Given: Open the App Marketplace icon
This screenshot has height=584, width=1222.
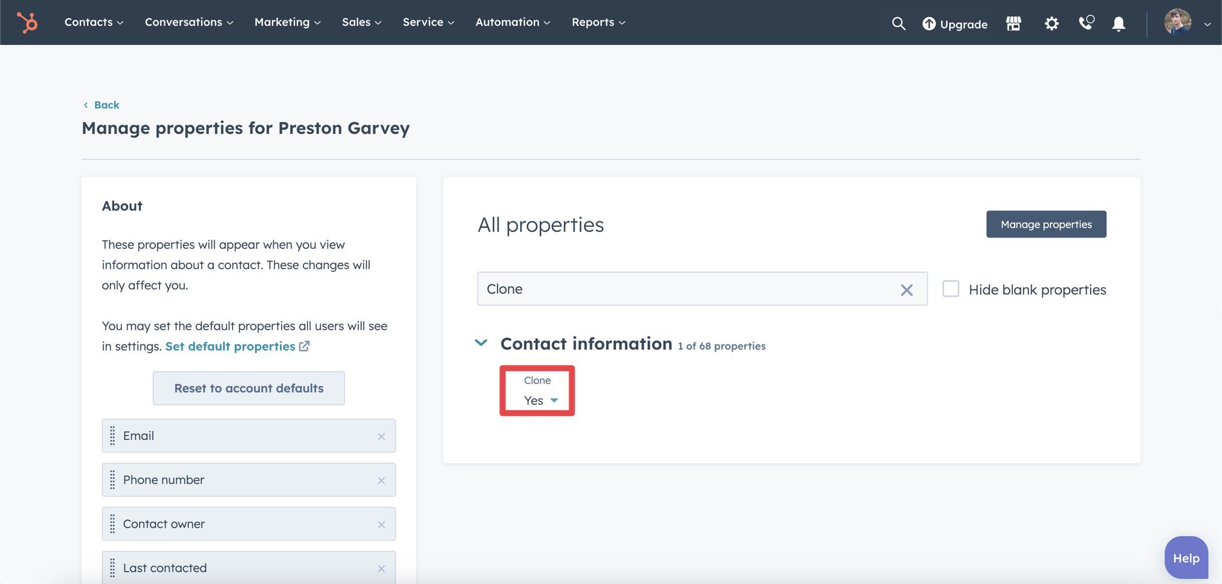Looking at the screenshot, I should point(1013,23).
